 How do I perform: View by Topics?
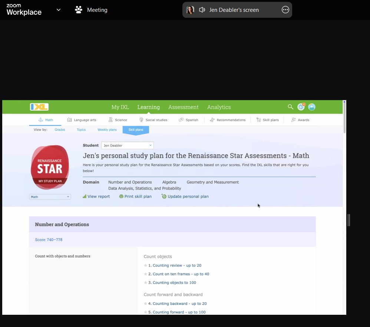[81, 130]
